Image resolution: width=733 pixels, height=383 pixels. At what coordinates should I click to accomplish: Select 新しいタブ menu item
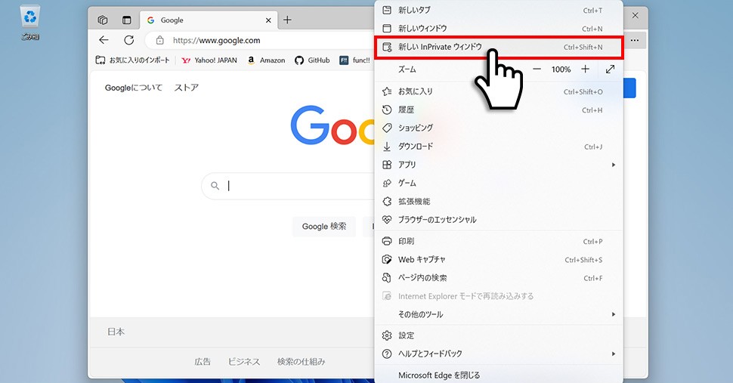pos(499,11)
